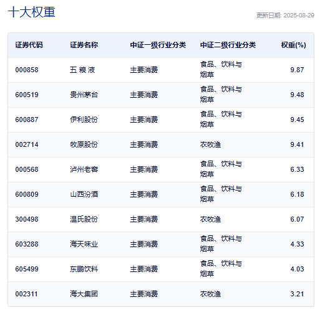Click the 中证一级行业分类 column header

pyautogui.click(x=158, y=45)
